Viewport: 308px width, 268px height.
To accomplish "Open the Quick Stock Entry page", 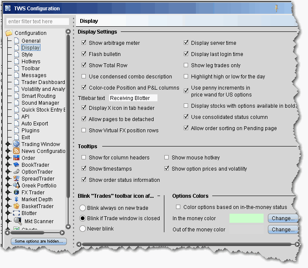I will point(43,110).
